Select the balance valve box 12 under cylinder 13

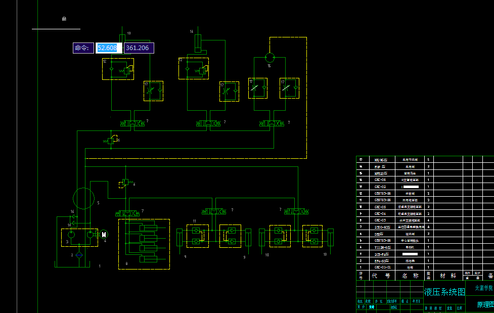[118, 69]
